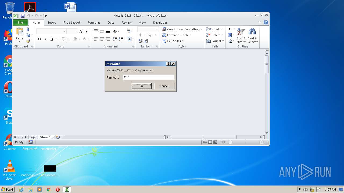Toggle Align Text Right

coord(108,39)
